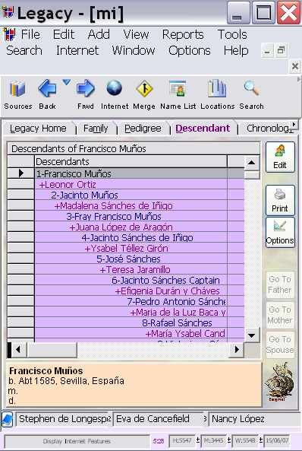
Task: Open the Reports menu
Action: coord(183,34)
